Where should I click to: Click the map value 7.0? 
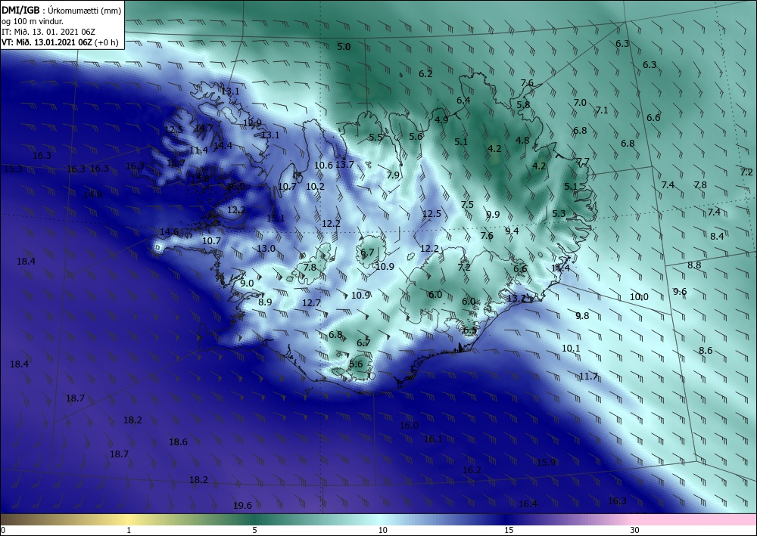click(x=580, y=102)
